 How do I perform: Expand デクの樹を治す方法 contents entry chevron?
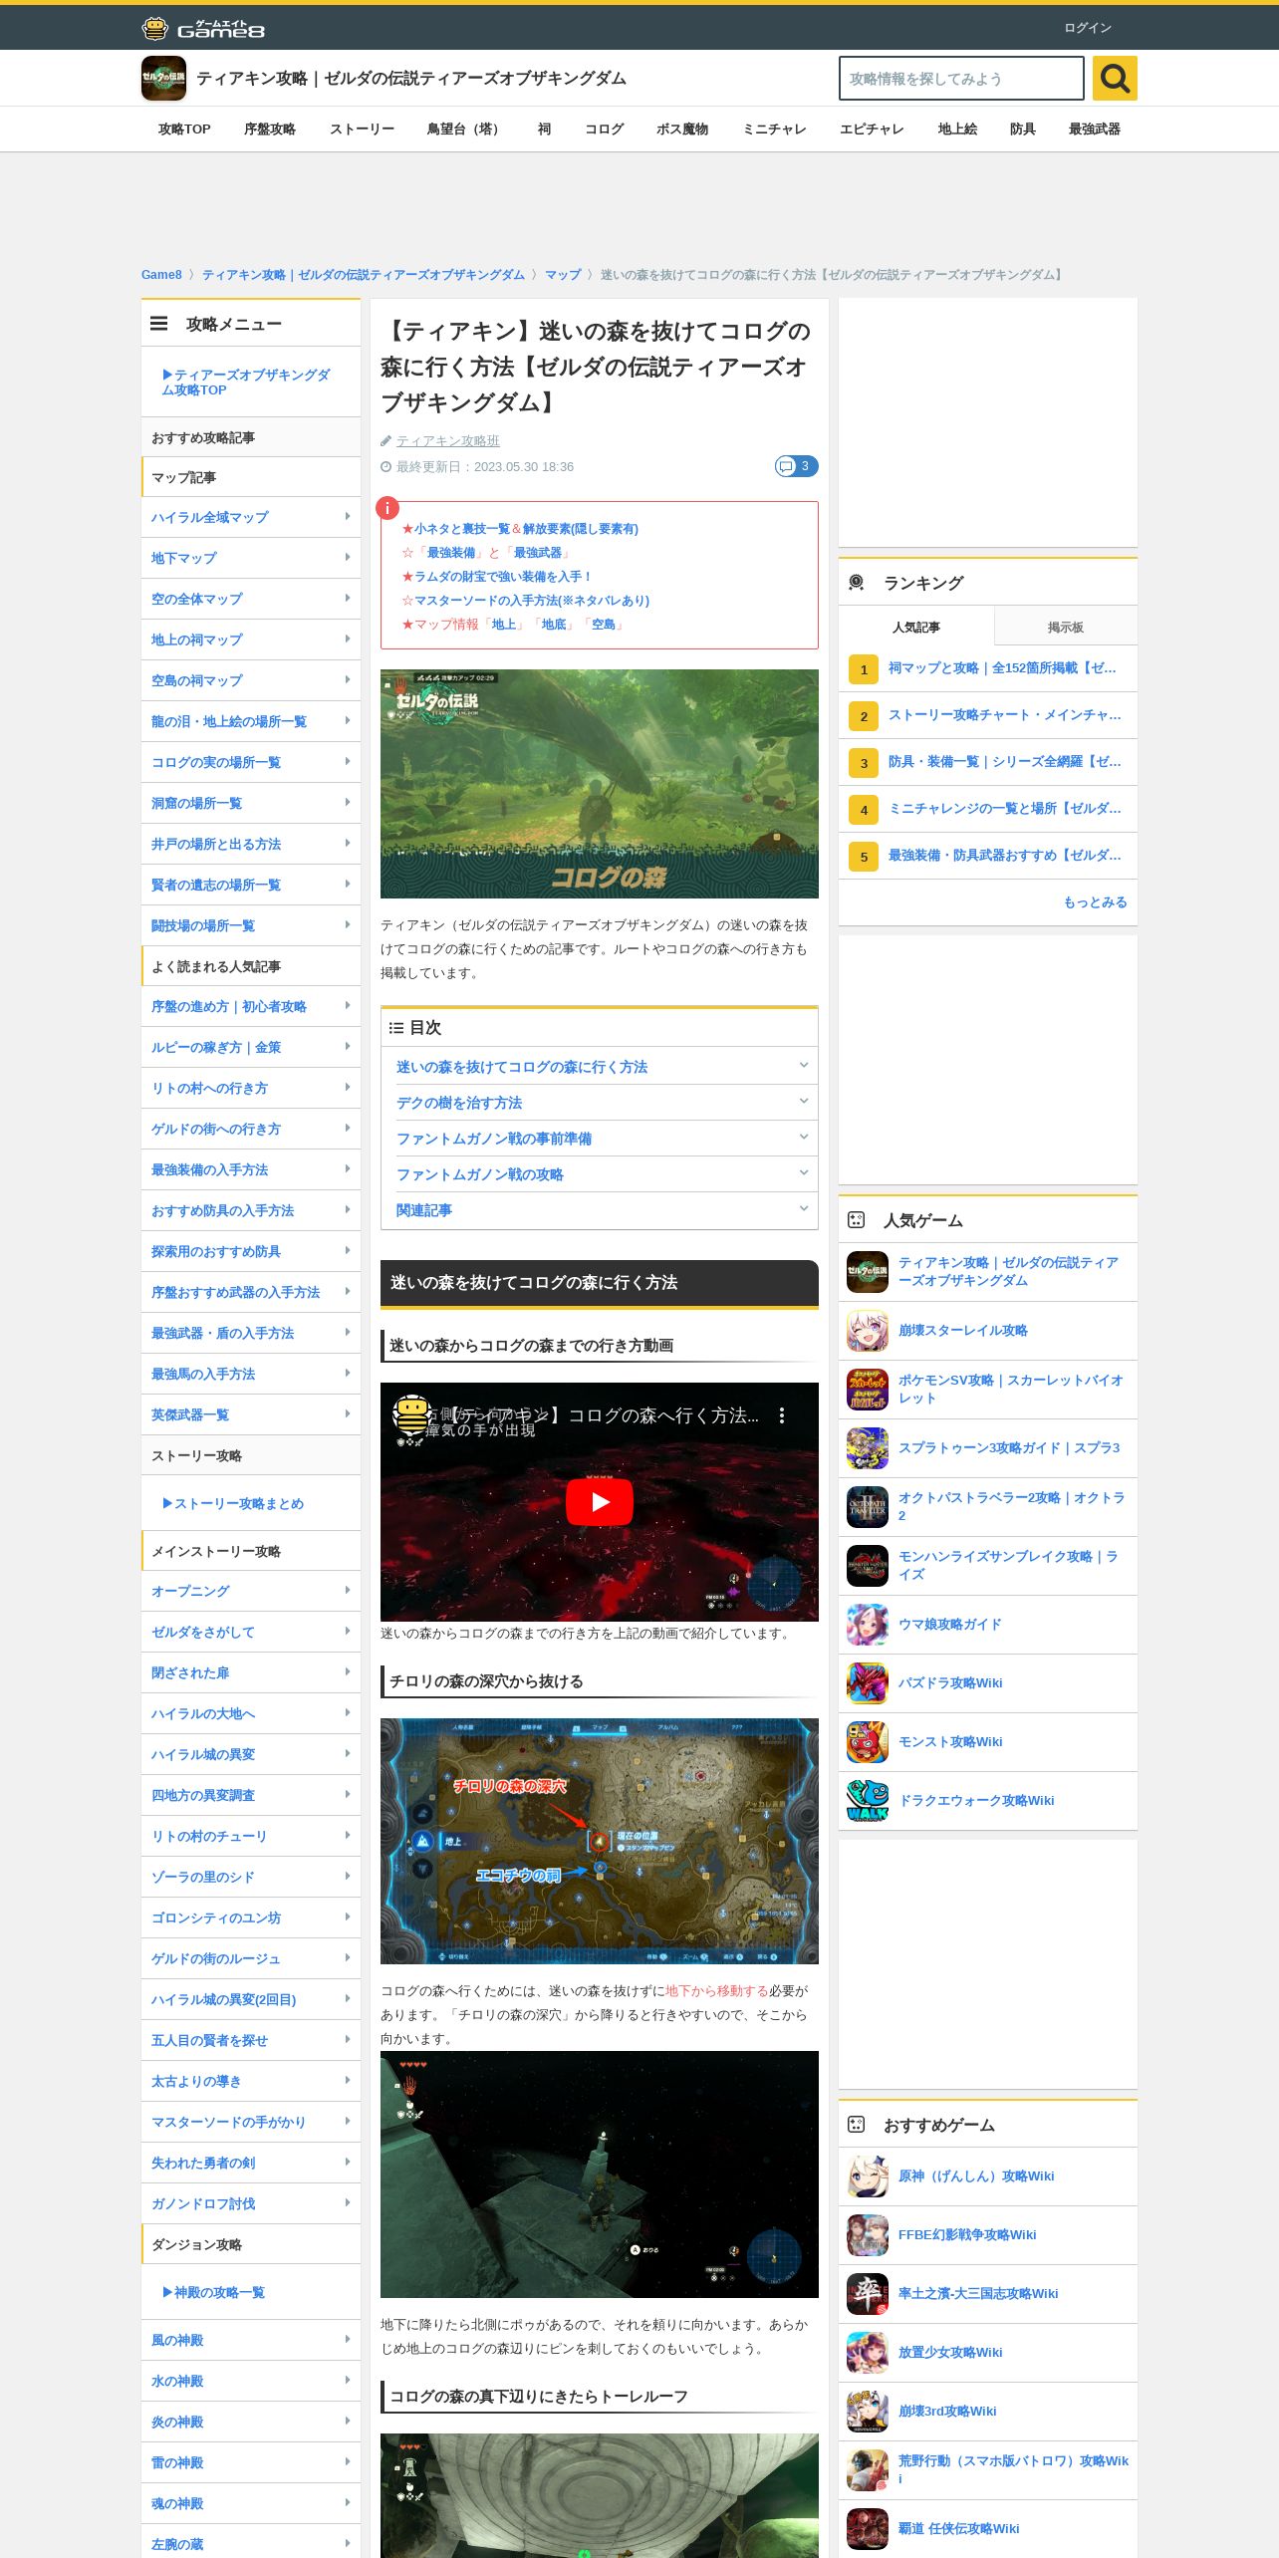(x=803, y=1102)
